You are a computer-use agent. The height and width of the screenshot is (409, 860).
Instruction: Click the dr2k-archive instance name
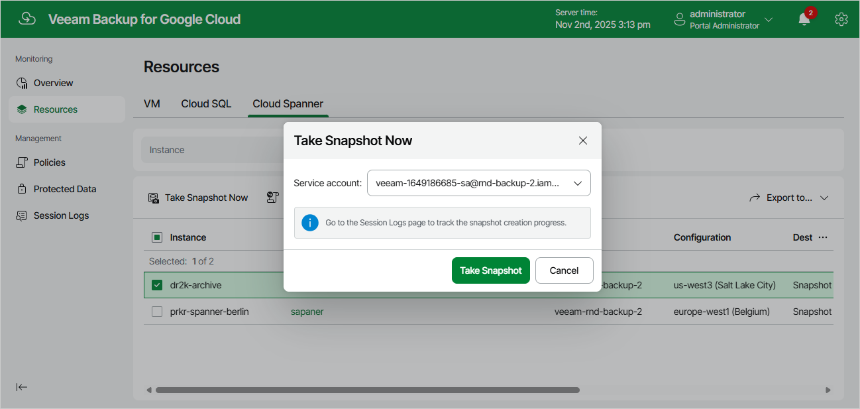pos(195,285)
